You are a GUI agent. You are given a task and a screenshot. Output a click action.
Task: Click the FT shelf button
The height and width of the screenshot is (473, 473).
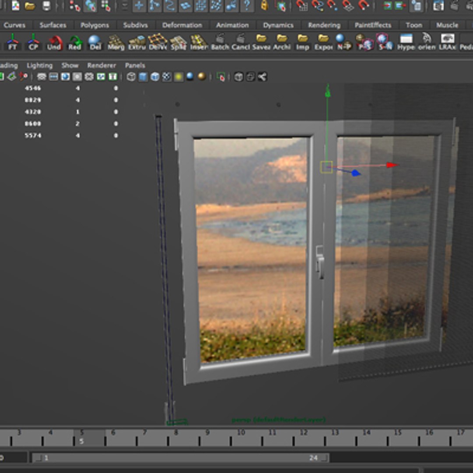coord(12,42)
